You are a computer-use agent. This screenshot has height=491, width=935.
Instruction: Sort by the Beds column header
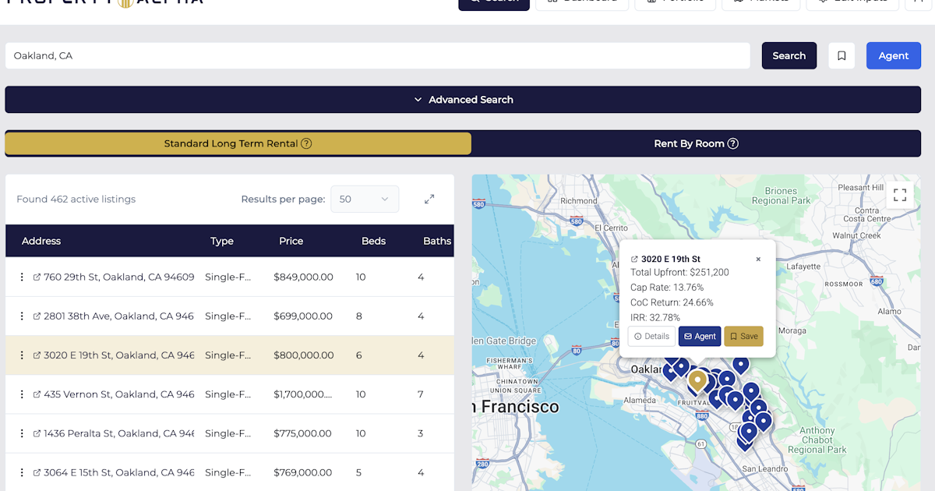coord(374,241)
